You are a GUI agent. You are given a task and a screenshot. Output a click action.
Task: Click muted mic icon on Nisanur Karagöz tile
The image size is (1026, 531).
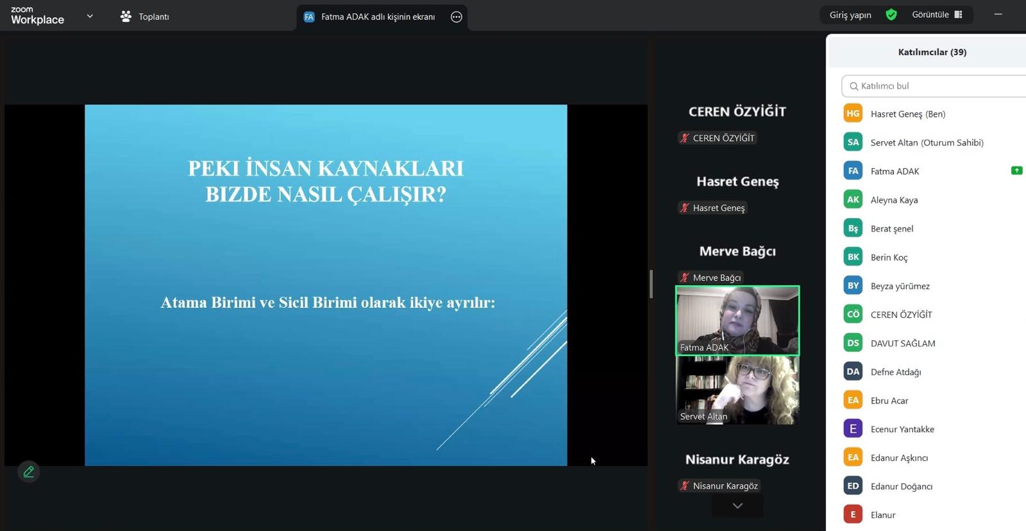[x=685, y=486]
